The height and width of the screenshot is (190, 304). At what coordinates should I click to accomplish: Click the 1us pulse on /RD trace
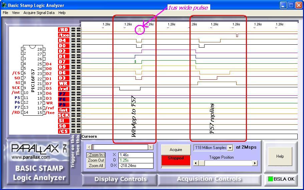139,30
